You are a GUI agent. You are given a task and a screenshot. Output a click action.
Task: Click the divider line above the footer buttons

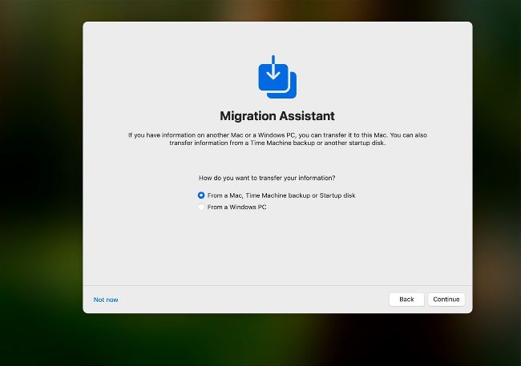[277, 285]
